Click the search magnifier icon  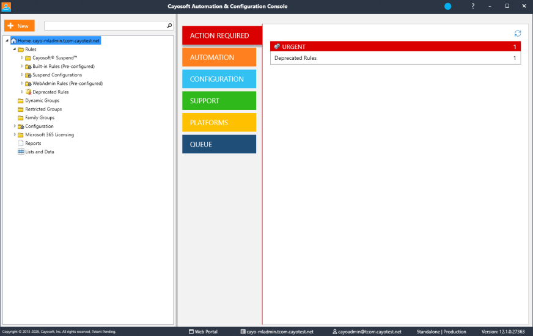tap(169, 26)
